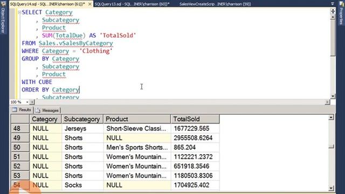Click 'Clothing' string in WHERE clause
This screenshot has width=345, height=194.
(96, 51)
